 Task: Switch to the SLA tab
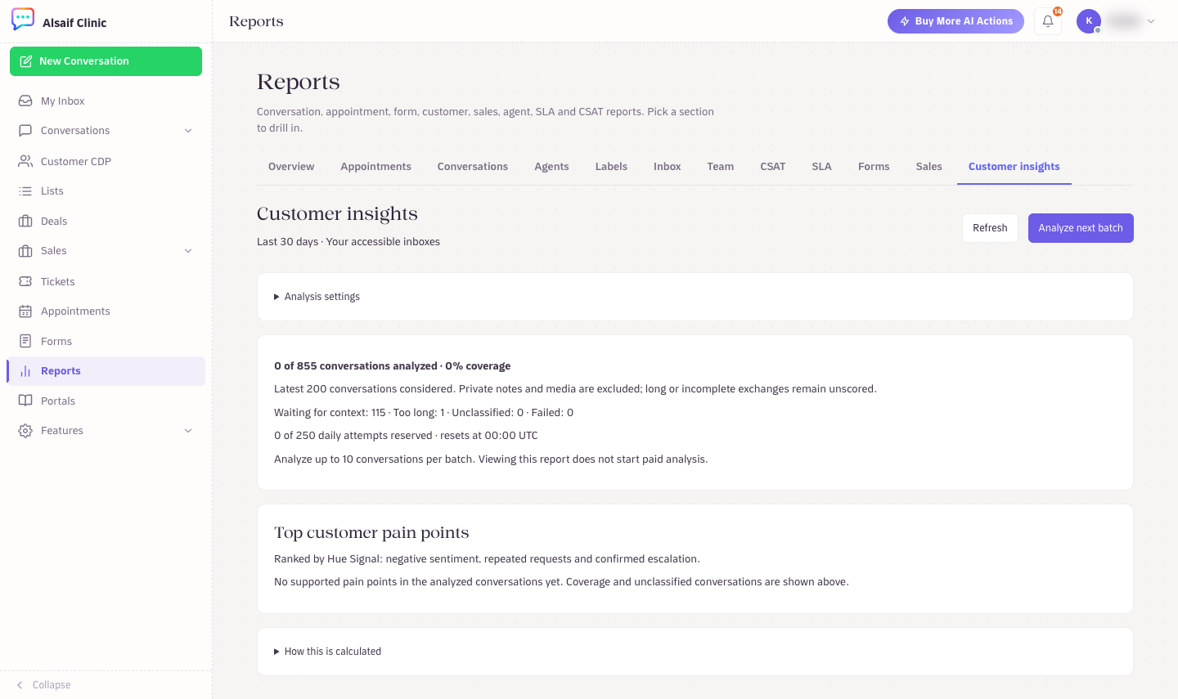point(822,167)
